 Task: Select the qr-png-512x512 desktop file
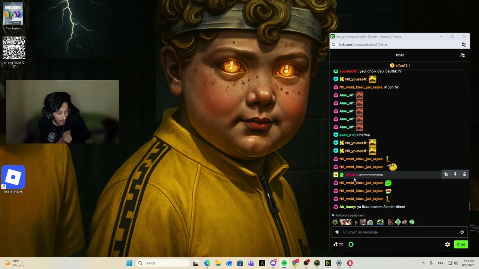[14, 52]
